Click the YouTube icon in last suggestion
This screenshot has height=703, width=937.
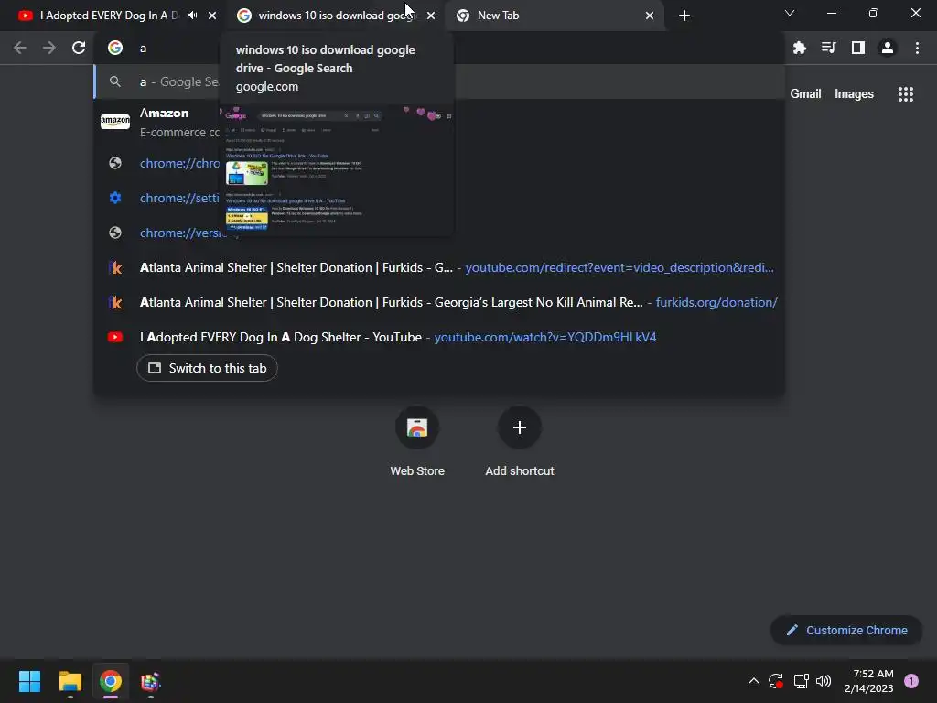pos(115,337)
